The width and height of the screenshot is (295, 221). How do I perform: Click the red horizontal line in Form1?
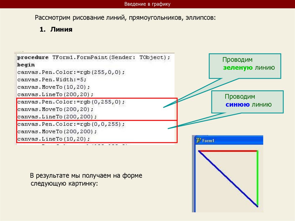pos(228,151)
